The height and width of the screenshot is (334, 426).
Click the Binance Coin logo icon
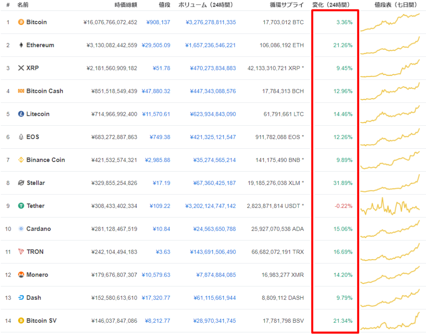pos(21,160)
